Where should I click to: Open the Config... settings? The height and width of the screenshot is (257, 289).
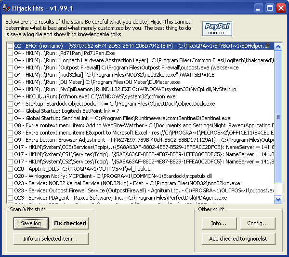[258, 223]
